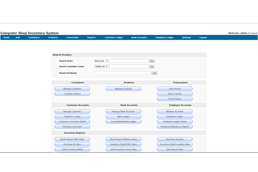Open the Settings menu in navbar
Image resolution: width=258 pixels, height=172 pixels.
click(x=187, y=37)
